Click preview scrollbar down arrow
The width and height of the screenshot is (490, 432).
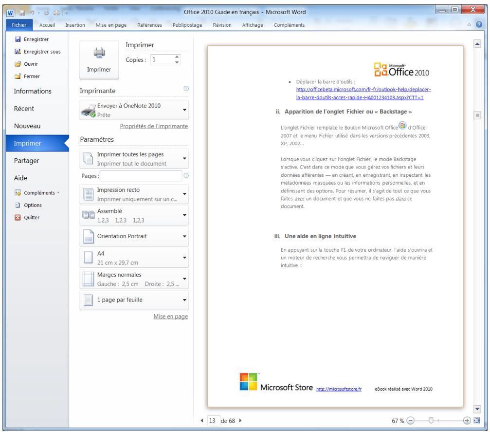tap(477, 409)
